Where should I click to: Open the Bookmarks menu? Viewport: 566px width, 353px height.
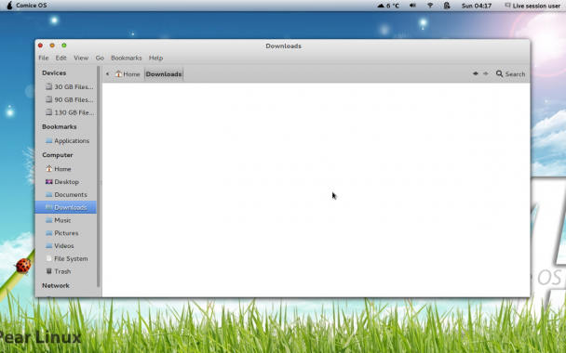coord(126,58)
